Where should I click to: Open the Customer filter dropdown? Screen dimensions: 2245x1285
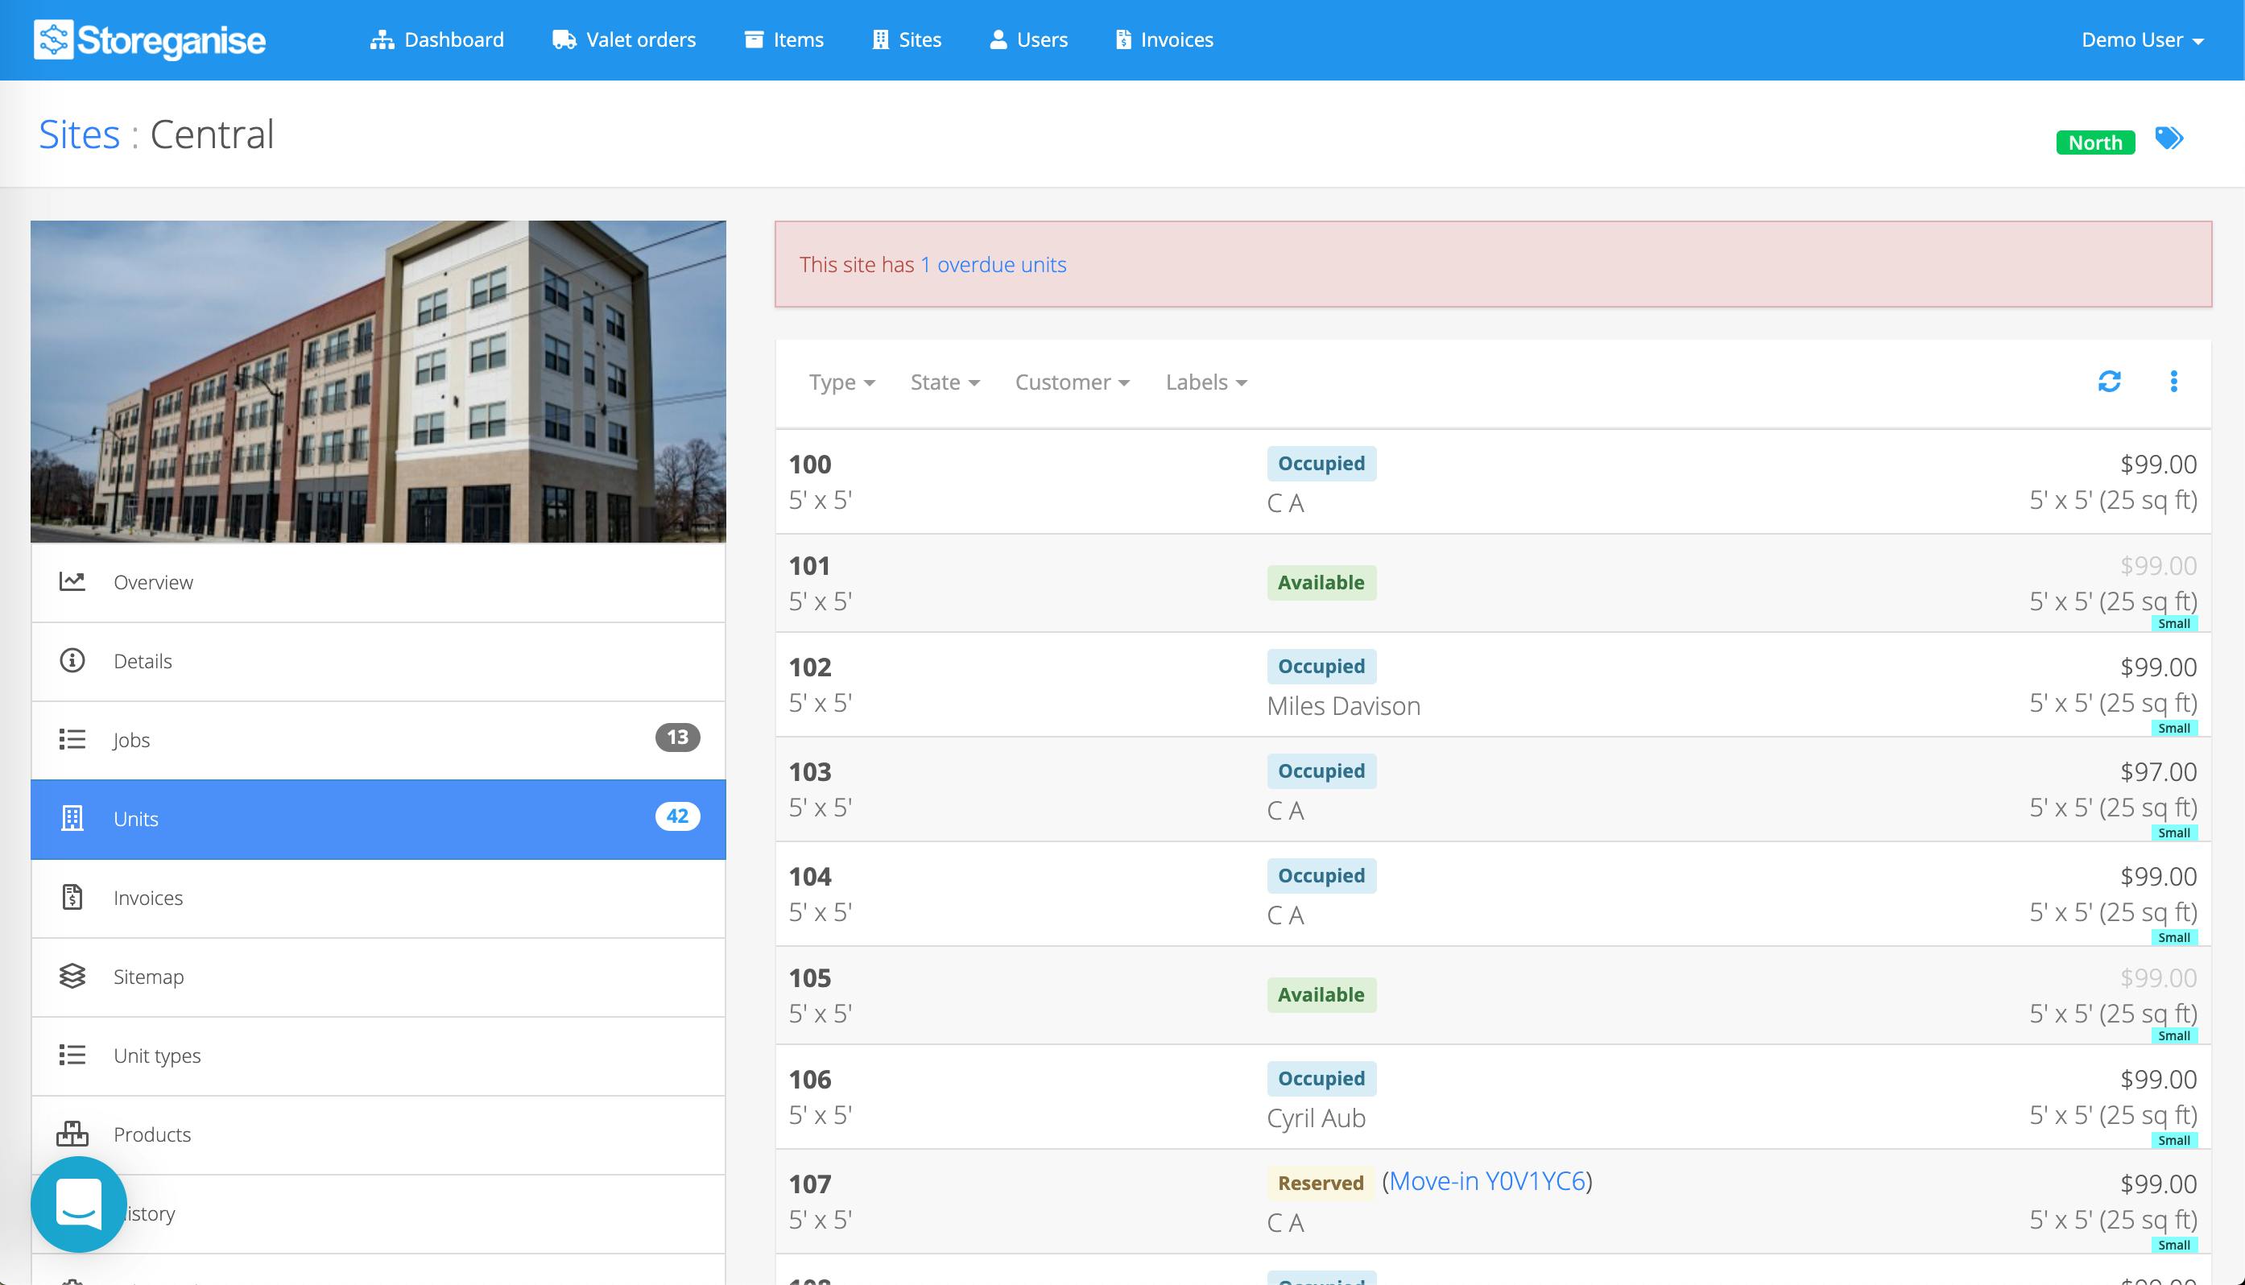coord(1071,382)
